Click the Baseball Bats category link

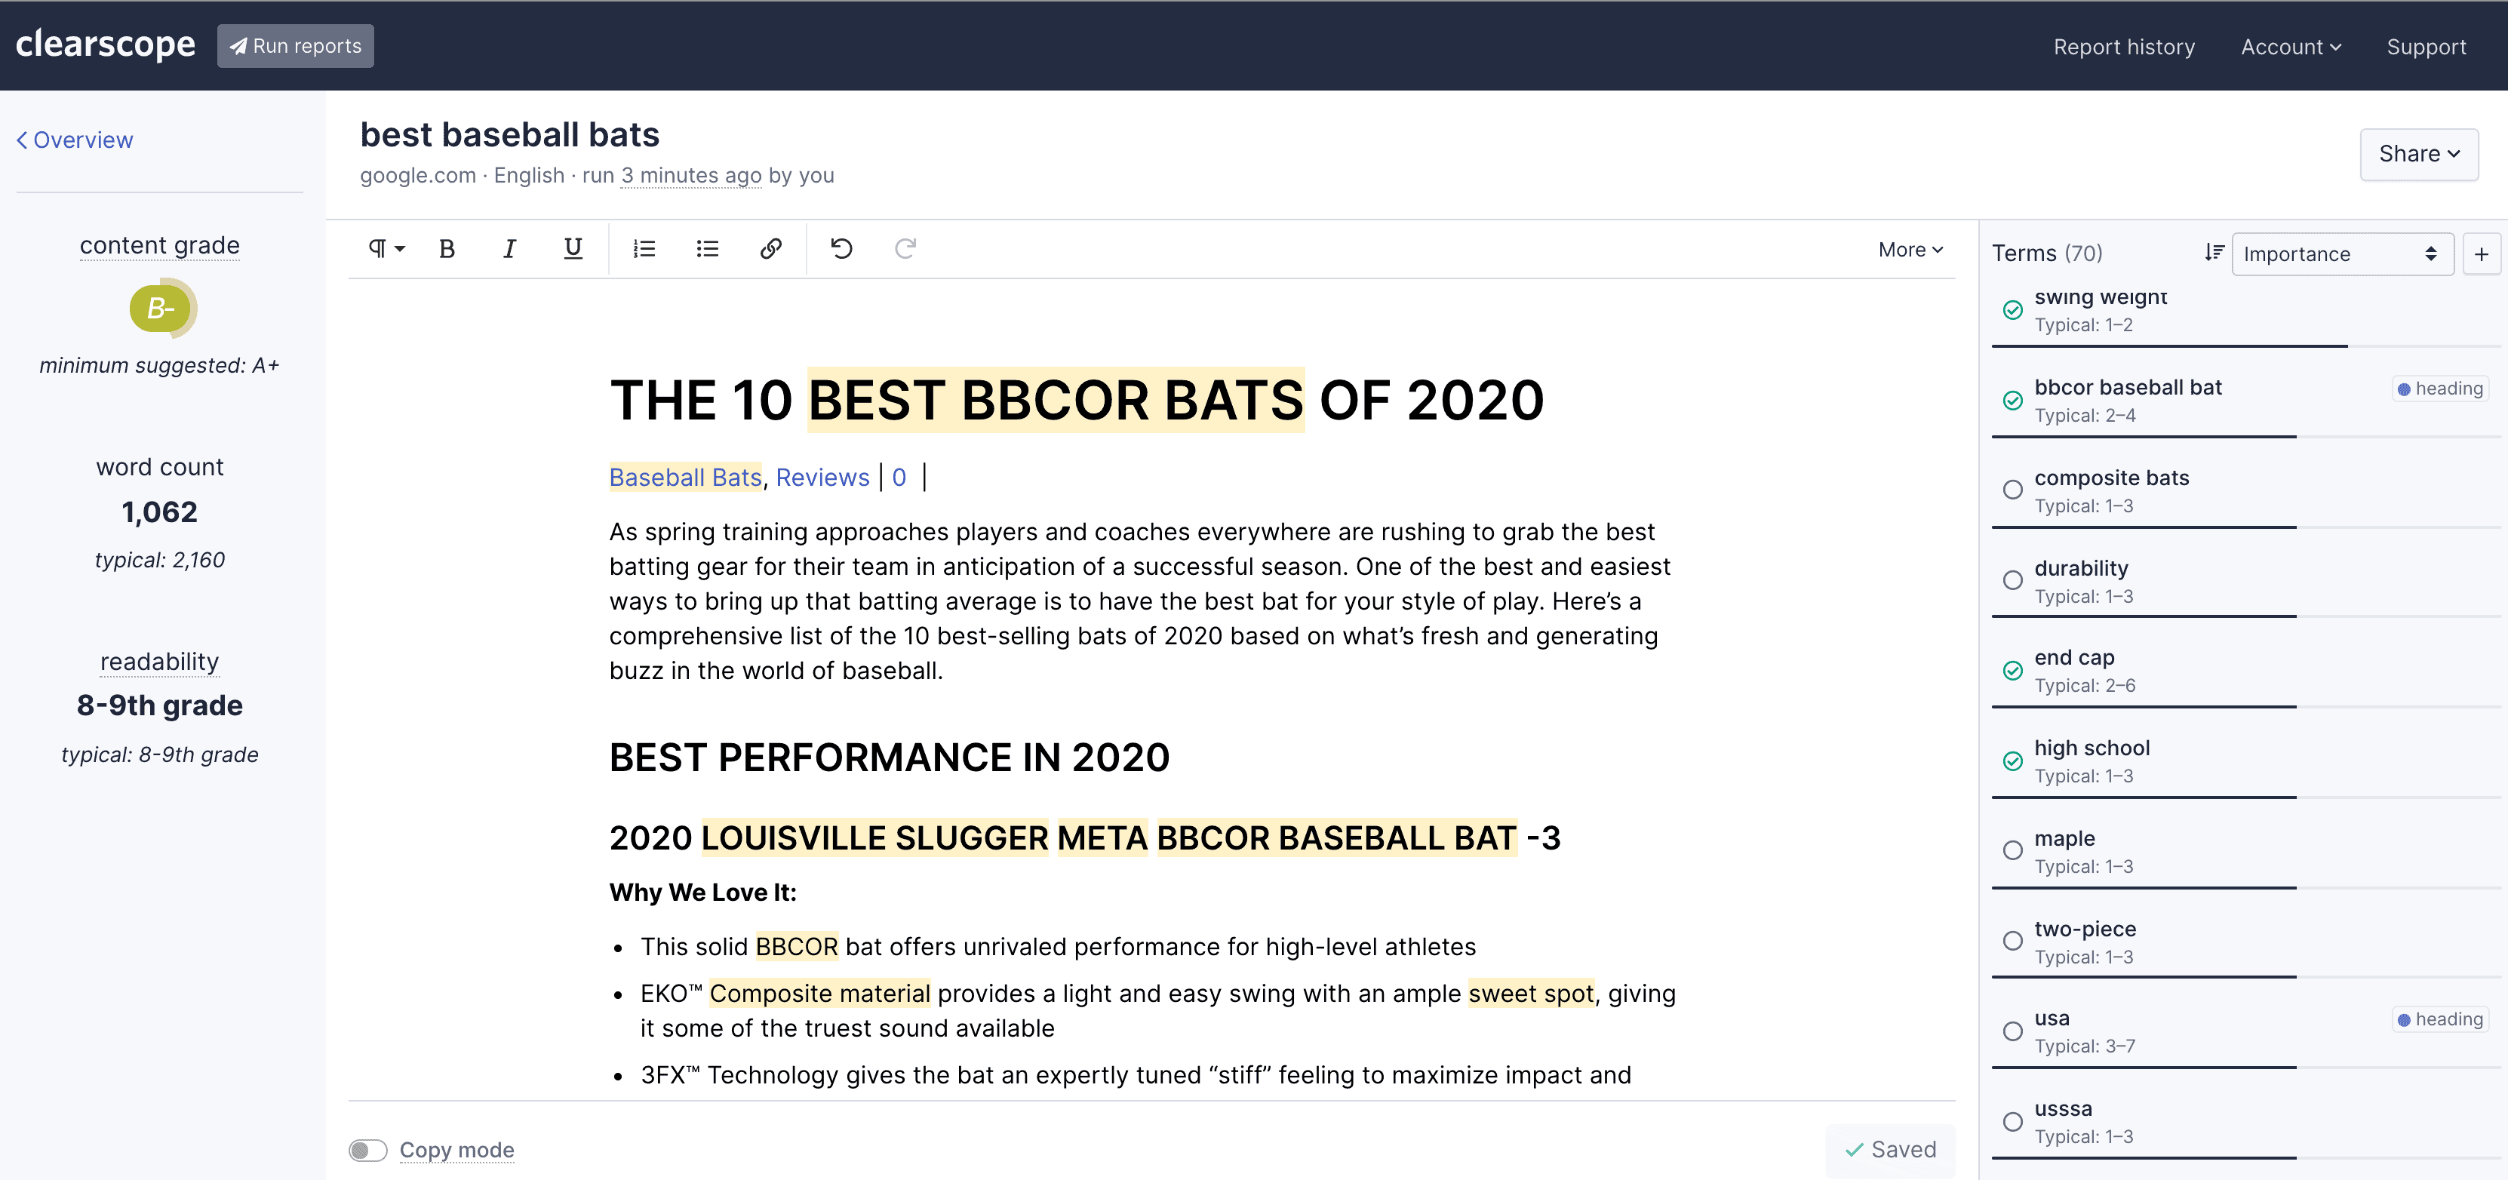pyautogui.click(x=685, y=477)
